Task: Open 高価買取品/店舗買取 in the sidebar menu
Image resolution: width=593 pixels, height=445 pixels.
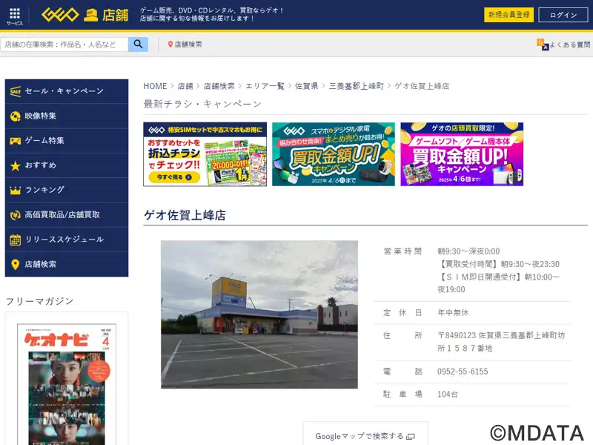Action: (67, 215)
